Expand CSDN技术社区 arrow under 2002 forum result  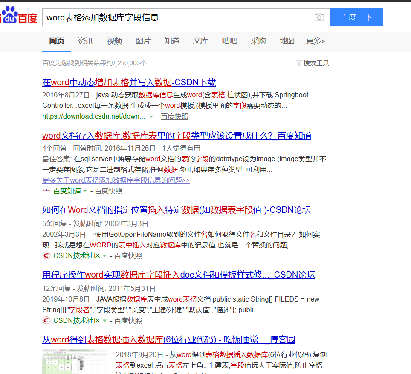(x=104, y=256)
